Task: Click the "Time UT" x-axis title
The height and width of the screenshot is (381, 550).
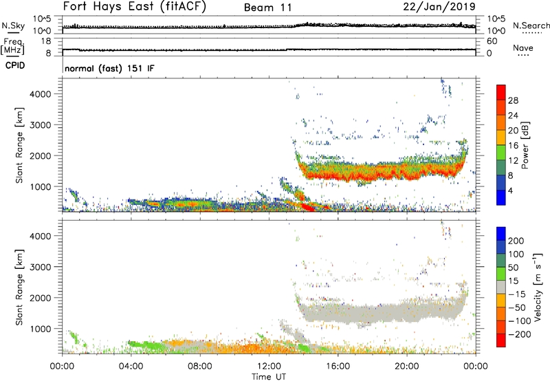Action: (x=269, y=377)
